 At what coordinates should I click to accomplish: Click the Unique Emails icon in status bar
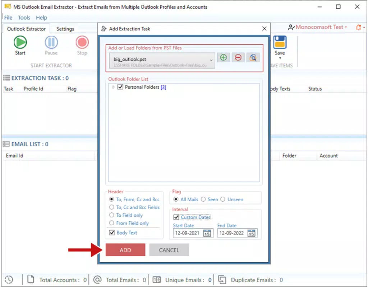pyautogui.click(x=157, y=280)
